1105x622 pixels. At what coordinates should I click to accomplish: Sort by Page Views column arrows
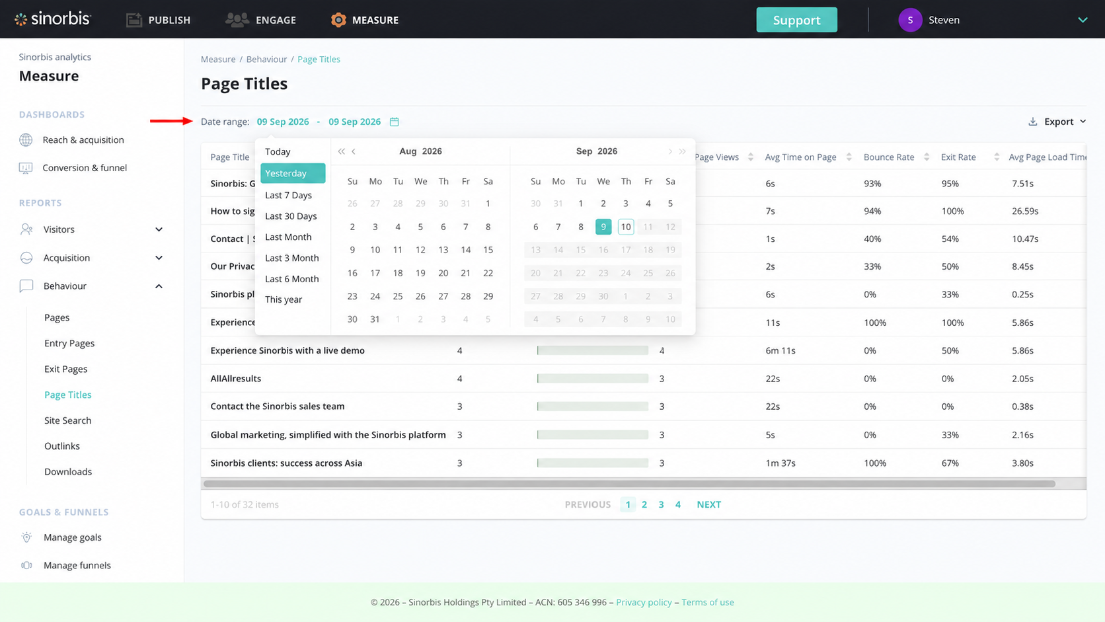(x=750, y=157)
